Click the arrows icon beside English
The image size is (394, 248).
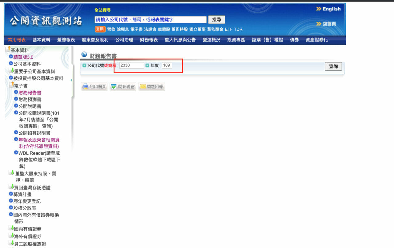point(319,9)
